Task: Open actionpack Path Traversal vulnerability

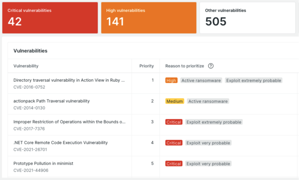Action: tap(51, 101)
